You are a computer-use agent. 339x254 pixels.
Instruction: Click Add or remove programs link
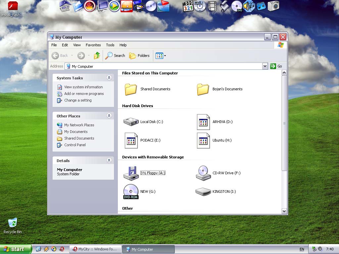pos(84,94)
